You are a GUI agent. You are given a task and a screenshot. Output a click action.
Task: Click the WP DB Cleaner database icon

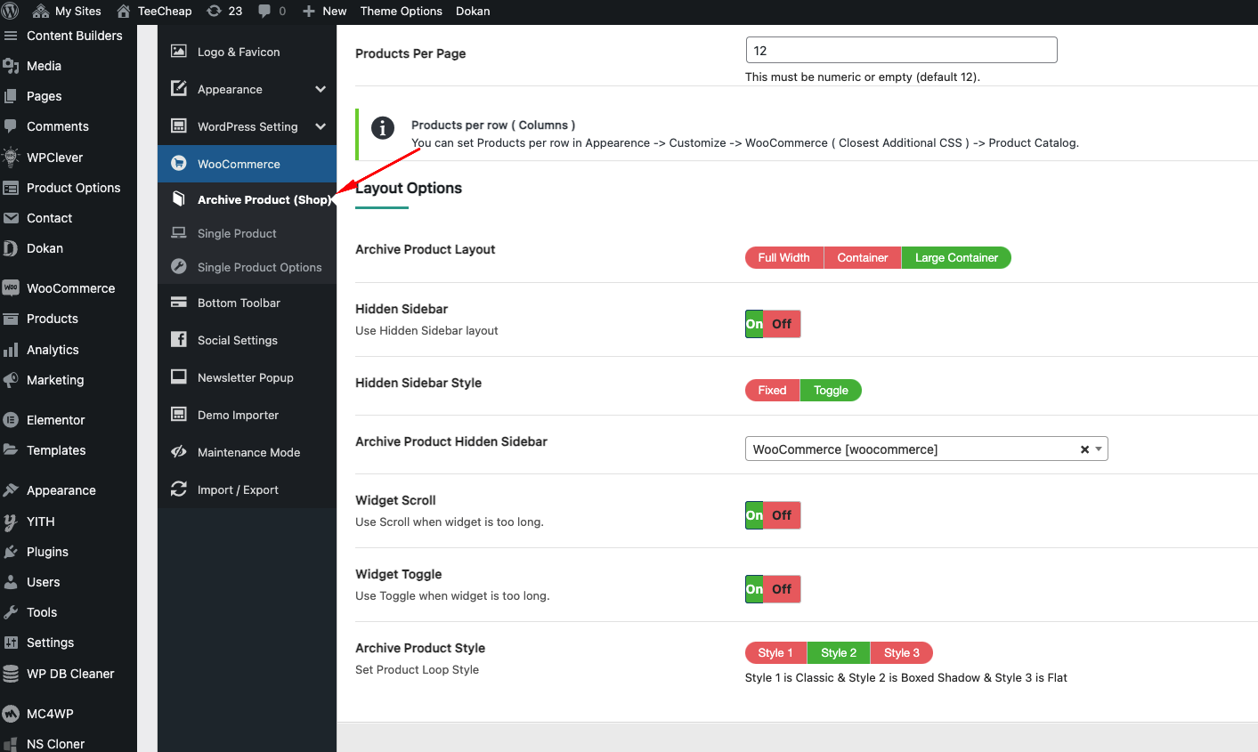(11, 674)
